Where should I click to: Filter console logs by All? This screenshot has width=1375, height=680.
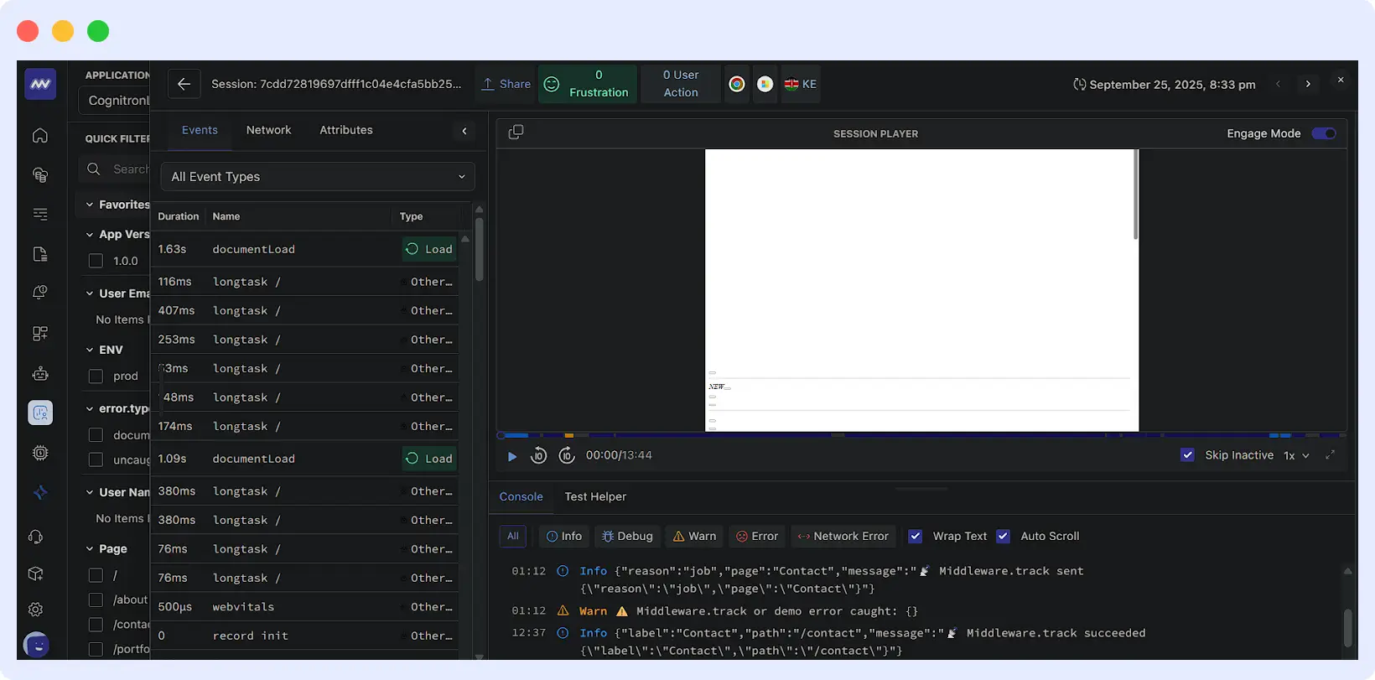(513, 537)
